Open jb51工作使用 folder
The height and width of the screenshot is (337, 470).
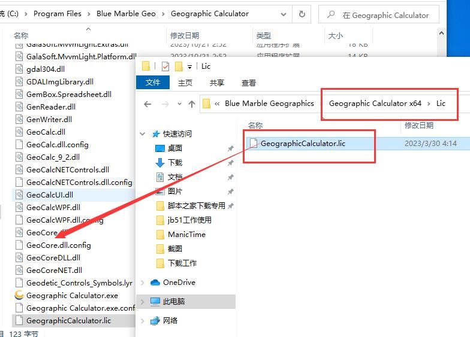coord(189,220)
